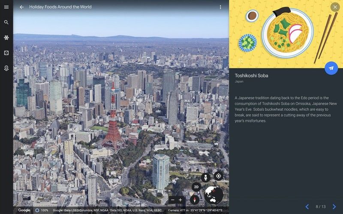Click the camera altitude coordinates readout
Viewport: 343px width, 214px height.
pyautogui.click(x=195, y=210)
